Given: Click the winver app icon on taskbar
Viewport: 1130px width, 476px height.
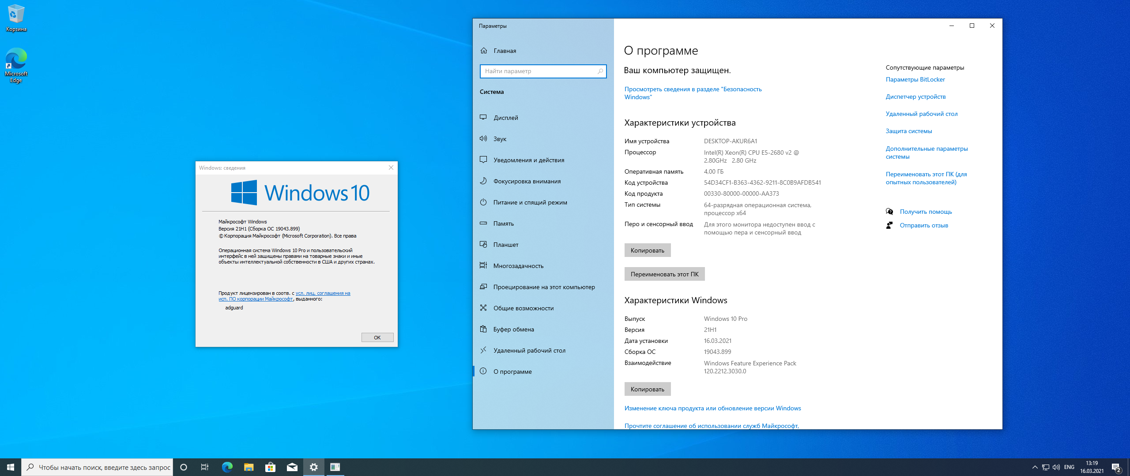Looking at the screenshot, I should (335, 467).
